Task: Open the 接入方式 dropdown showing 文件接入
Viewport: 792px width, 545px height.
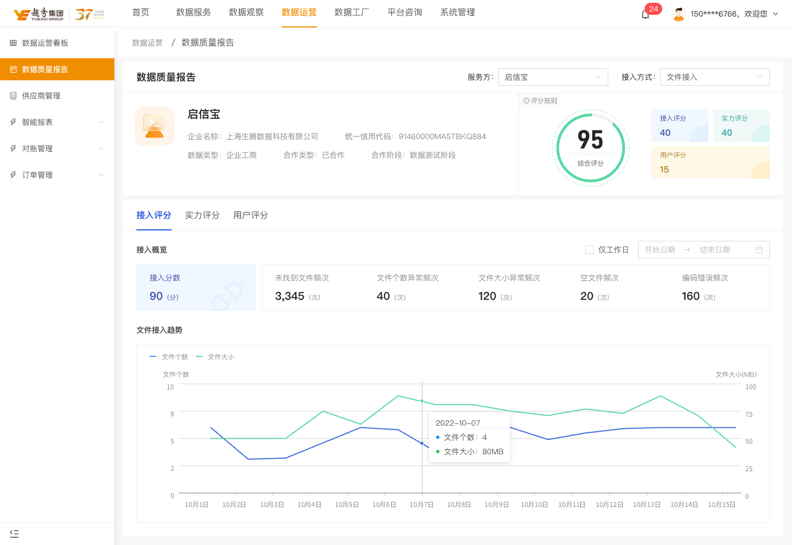Action: tap(715, 77)
